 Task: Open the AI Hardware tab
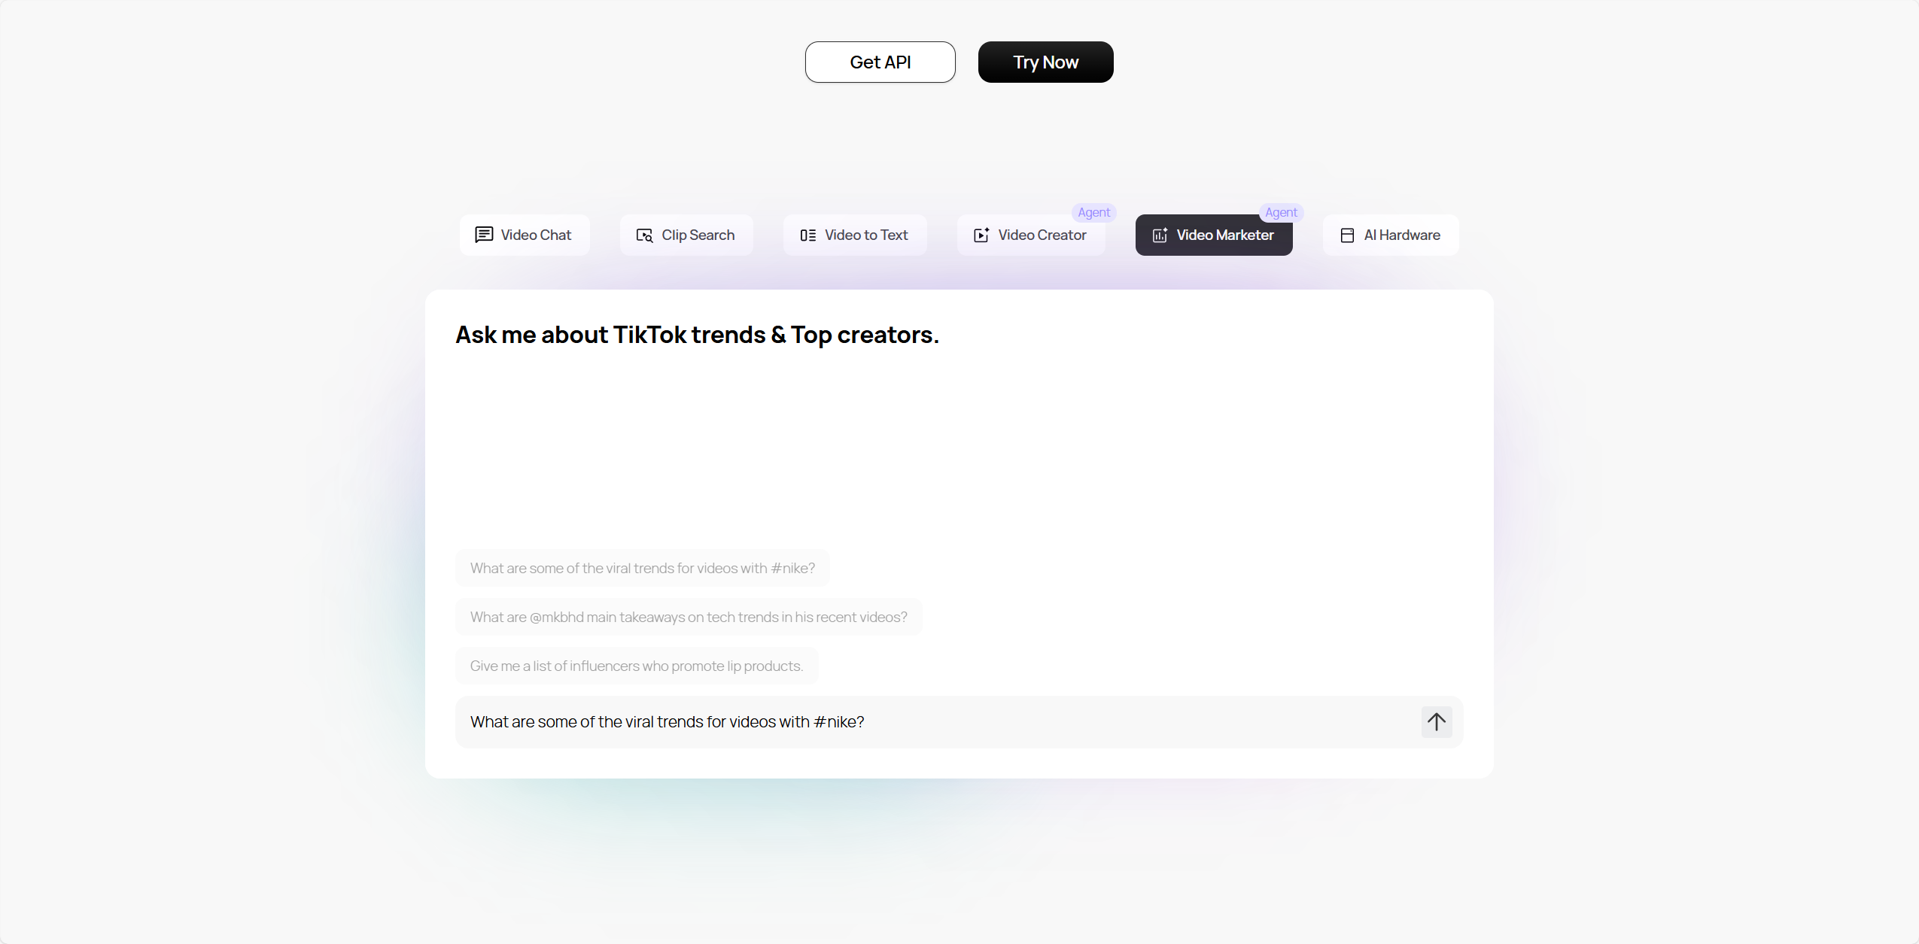(1391, 235)
